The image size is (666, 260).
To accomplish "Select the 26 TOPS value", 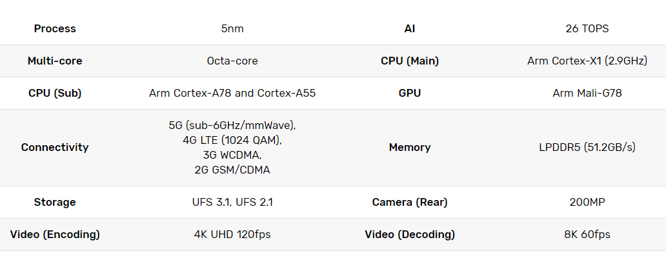I will point(587,28).
